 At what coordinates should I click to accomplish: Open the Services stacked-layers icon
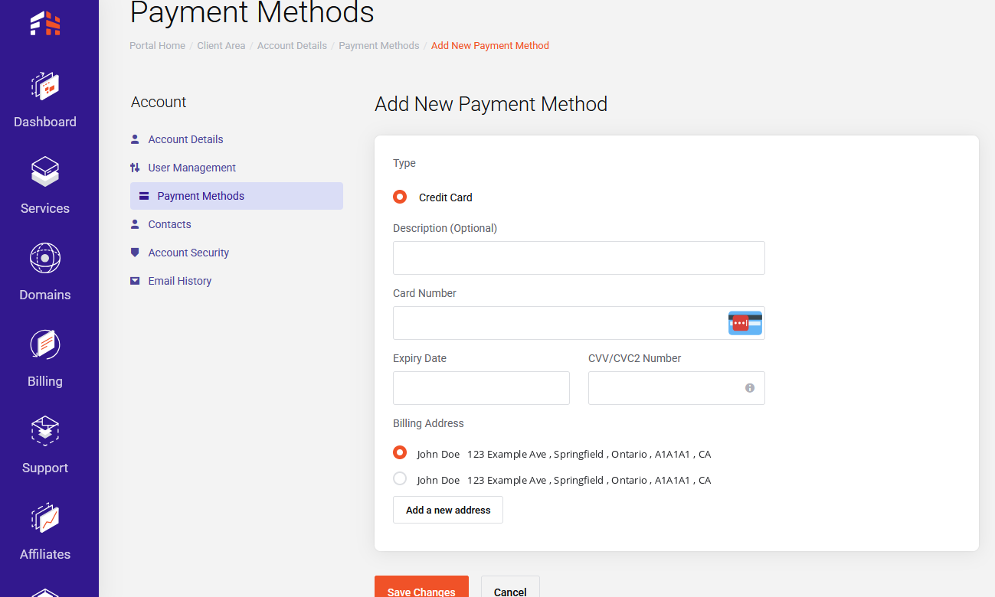[45, 172]
